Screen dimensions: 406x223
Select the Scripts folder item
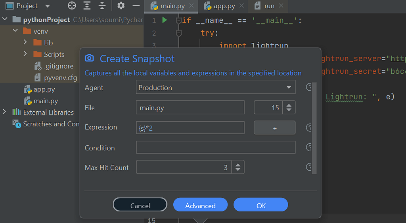click(x=54, y=54)
